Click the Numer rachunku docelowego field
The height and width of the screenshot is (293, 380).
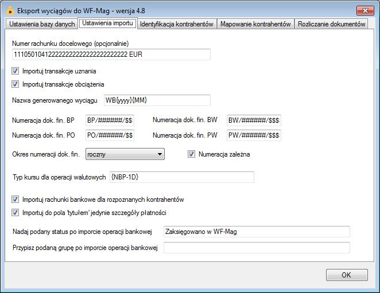[111, 54]
